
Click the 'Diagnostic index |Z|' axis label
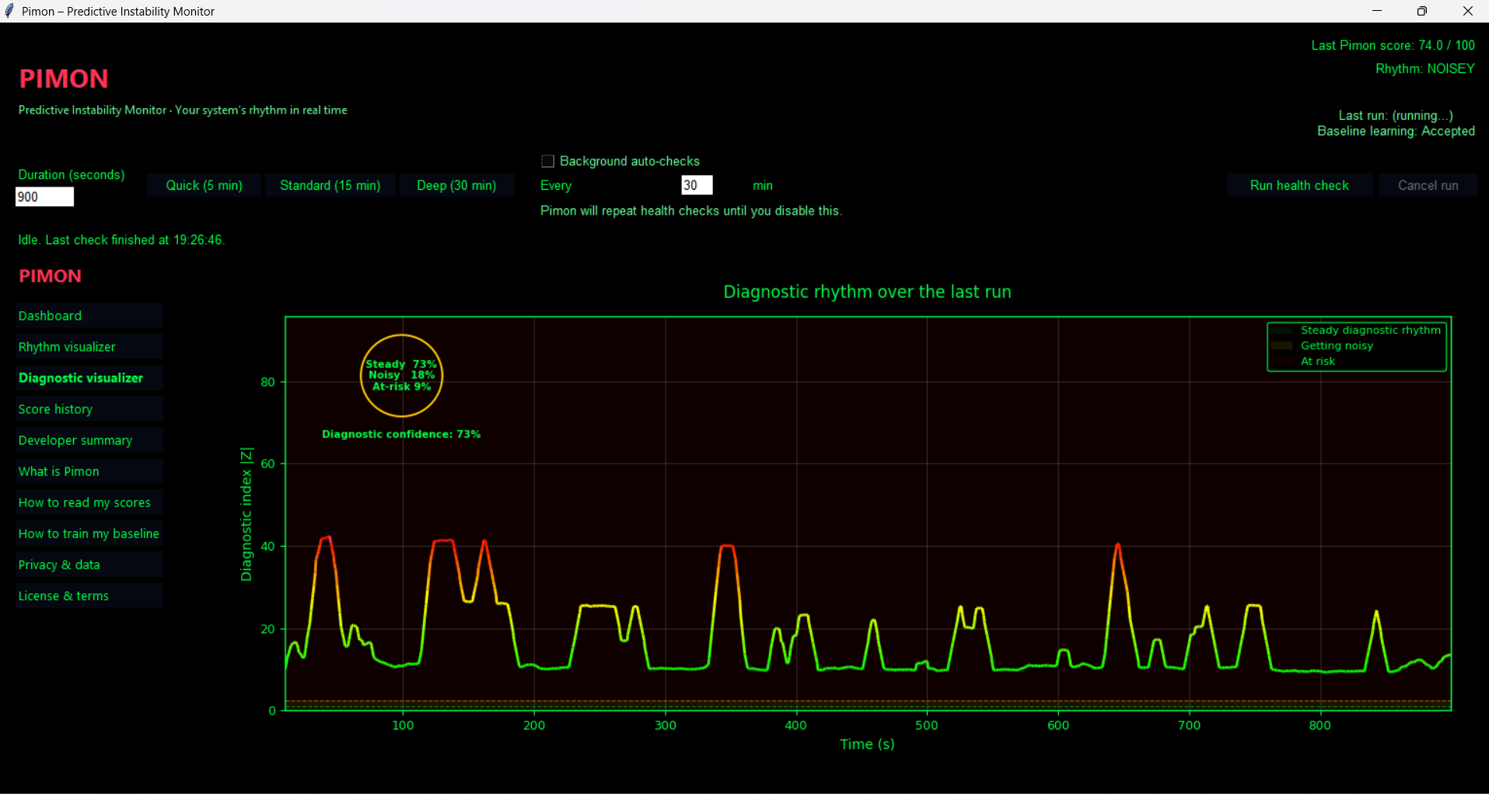246,514
